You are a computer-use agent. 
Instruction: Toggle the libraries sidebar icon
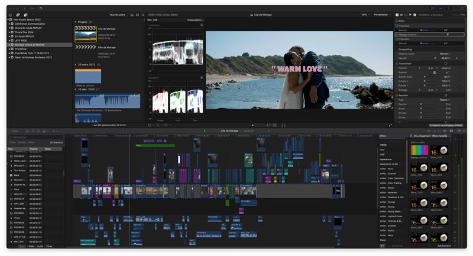[x=10, y=15]
